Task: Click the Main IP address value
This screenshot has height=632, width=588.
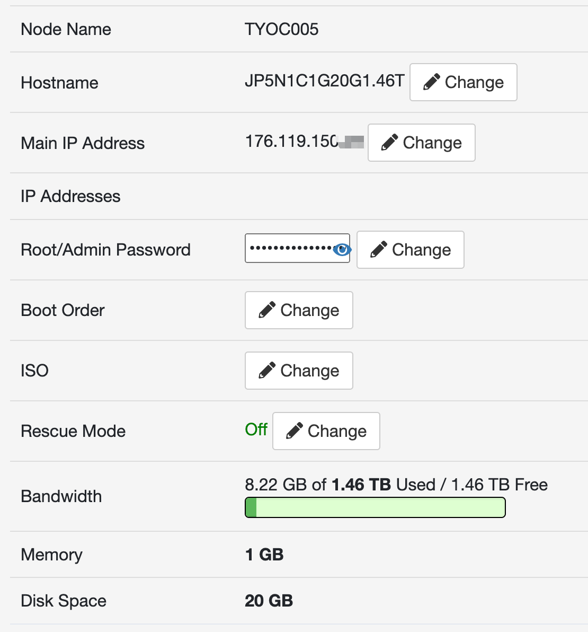Action: click(291, 142)
